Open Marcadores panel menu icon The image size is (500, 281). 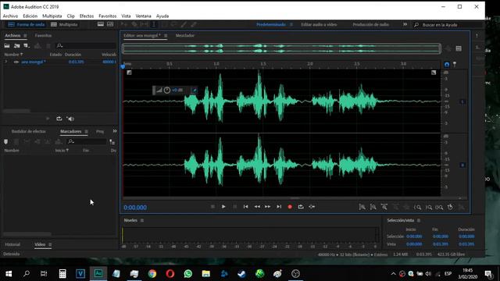86,132
